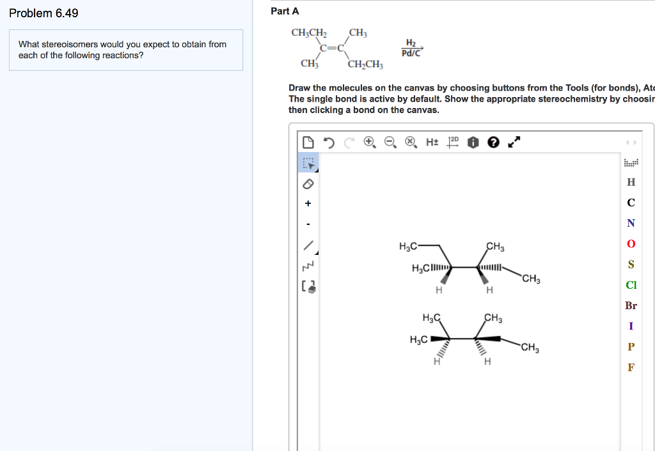Activate the rectangle selection tool
This screenshot has height=451, width=655.
[308, 162]
